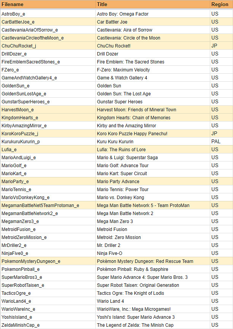
Task: Click the JP region for ChuChu Rocket!
Action: point(214,46)
